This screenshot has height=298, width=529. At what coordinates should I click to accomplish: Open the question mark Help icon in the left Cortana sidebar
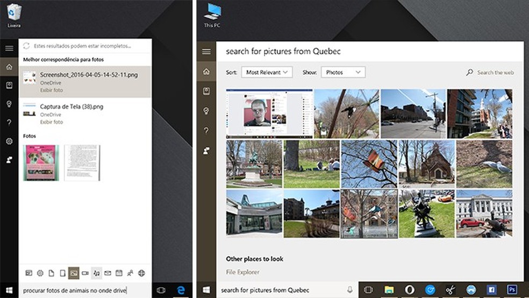point(9,123)
